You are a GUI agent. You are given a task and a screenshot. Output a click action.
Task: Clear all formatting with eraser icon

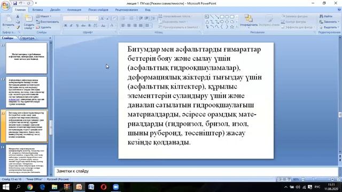pyautogui.click(x=114, y=19)
